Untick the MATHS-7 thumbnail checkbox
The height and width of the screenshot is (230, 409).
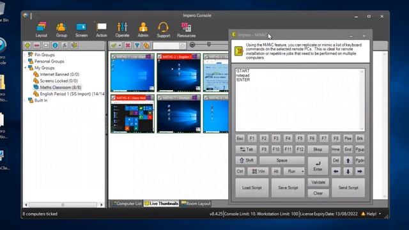(x=160, y=98)
